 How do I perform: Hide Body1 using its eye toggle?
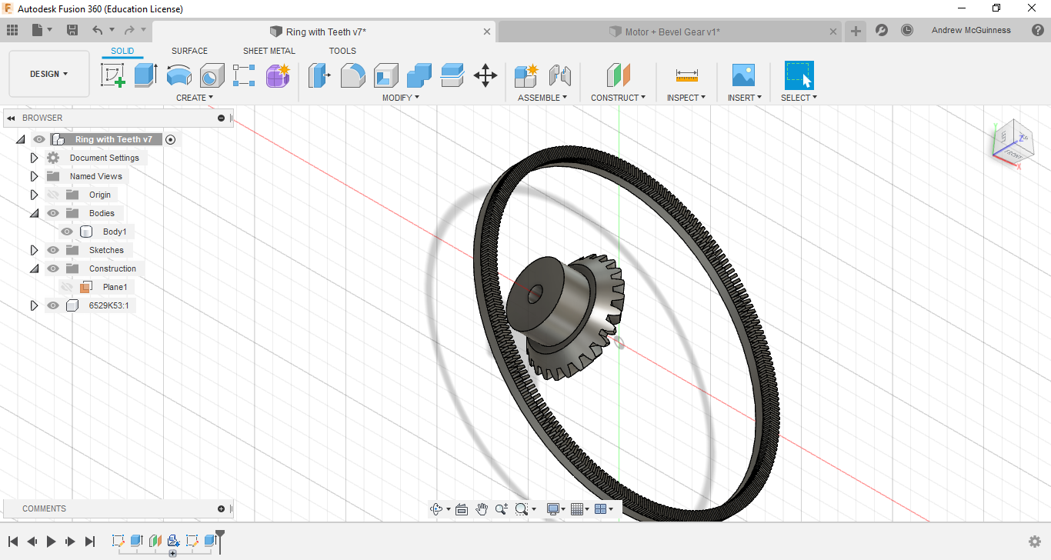67,231
